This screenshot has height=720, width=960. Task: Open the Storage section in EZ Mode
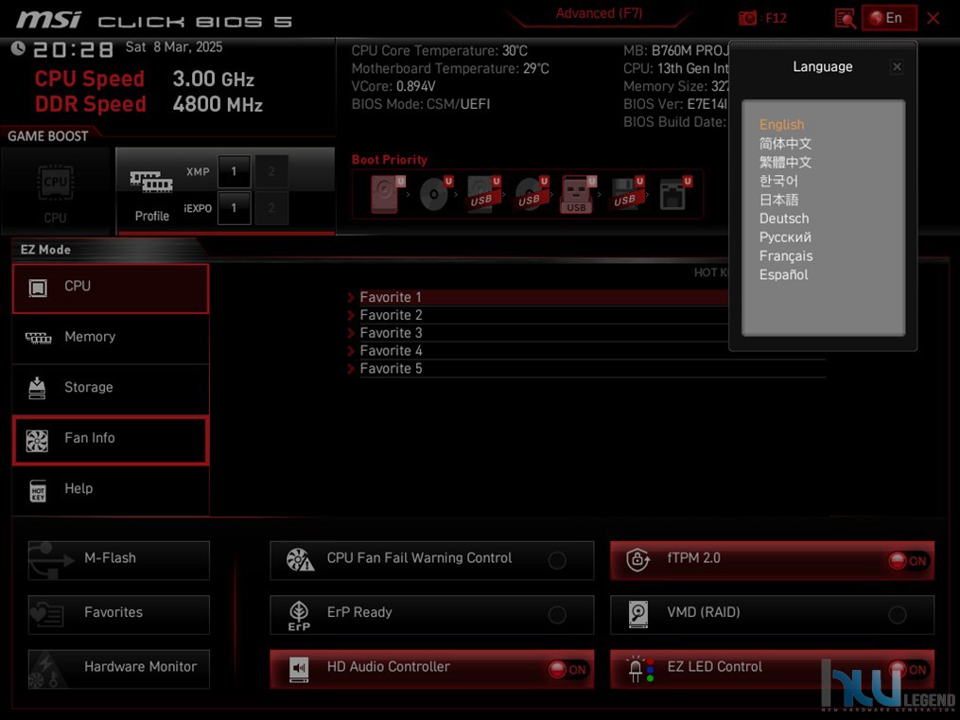(x=111, y=390)
